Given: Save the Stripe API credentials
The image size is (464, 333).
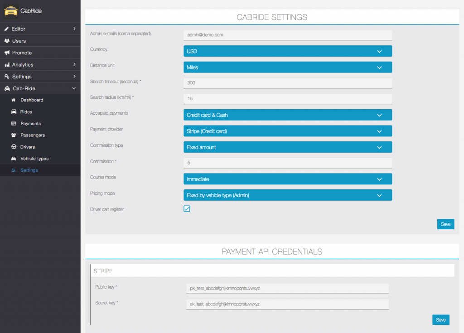Looking at the screenshot, I should pos(440,320).
